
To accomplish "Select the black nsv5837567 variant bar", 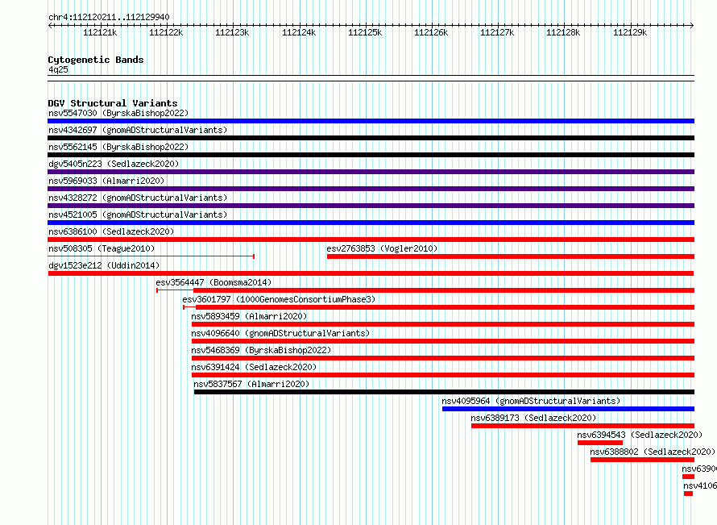I will 444,392.
